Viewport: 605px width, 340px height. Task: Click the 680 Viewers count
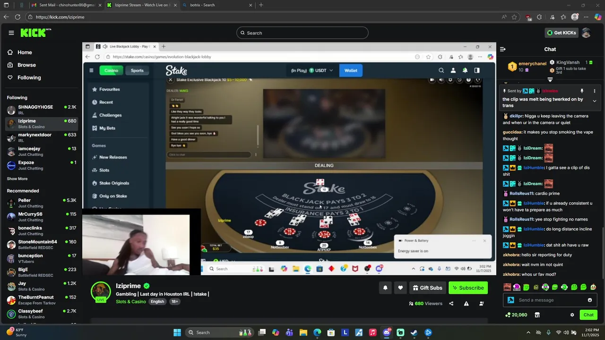425,304
